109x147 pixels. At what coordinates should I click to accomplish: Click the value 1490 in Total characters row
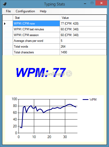tap(64, 52)
